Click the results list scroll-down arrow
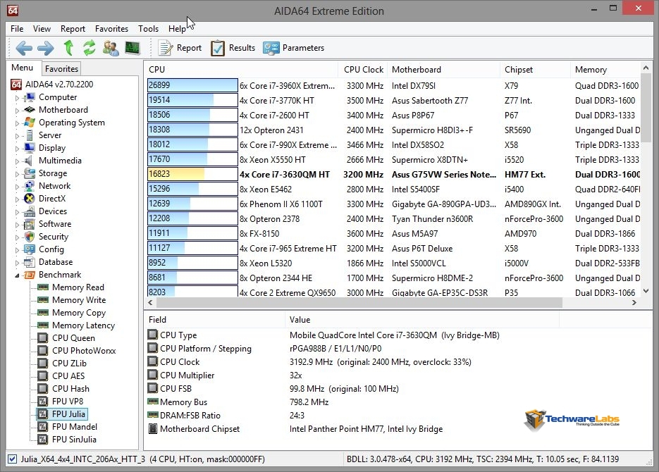The image size is (659, 472). coord(646,291)
